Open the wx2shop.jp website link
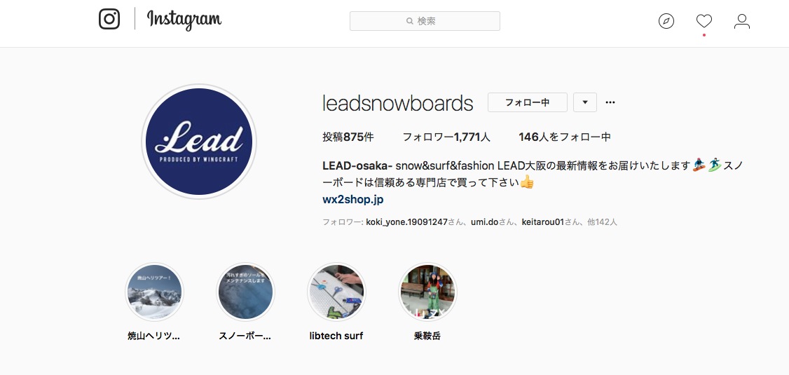 [x=352, y=199]
